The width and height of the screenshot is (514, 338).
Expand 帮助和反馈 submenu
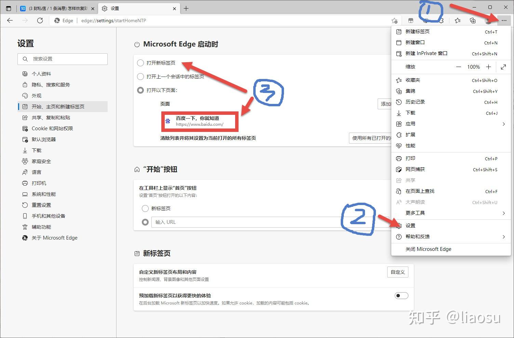tap(451, 237)
